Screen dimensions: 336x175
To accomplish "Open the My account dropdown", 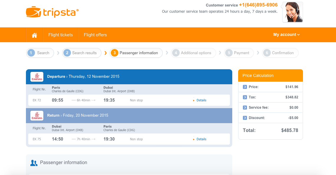I will (286, 35).
